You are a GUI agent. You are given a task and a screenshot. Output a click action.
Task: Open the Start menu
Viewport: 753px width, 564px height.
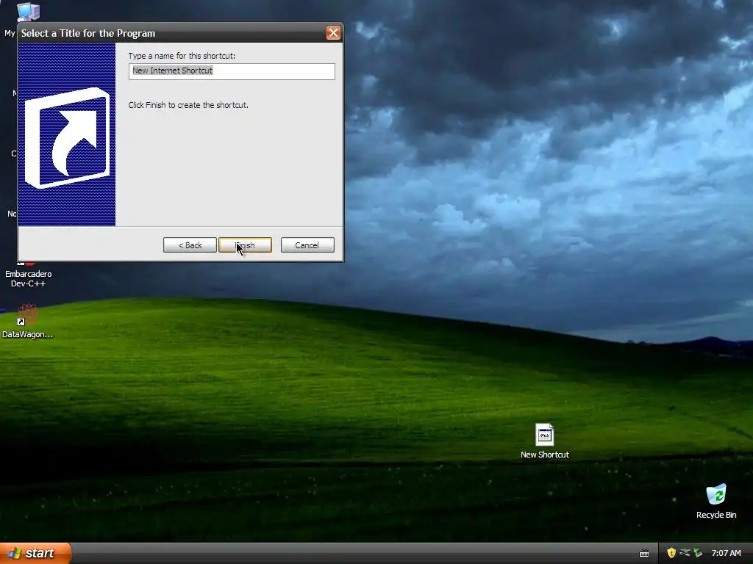point(35,553)
